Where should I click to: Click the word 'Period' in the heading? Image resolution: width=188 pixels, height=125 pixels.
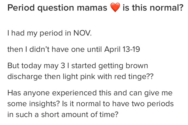coord(21,8)
